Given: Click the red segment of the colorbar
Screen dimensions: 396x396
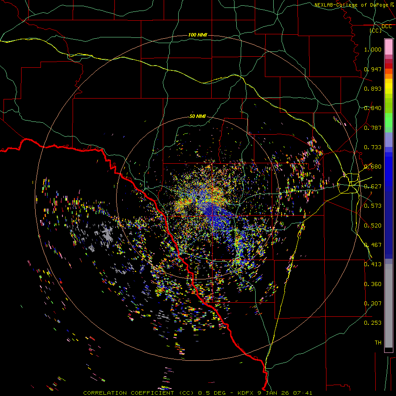Looking at the screenshot, I should click(389, 66).
